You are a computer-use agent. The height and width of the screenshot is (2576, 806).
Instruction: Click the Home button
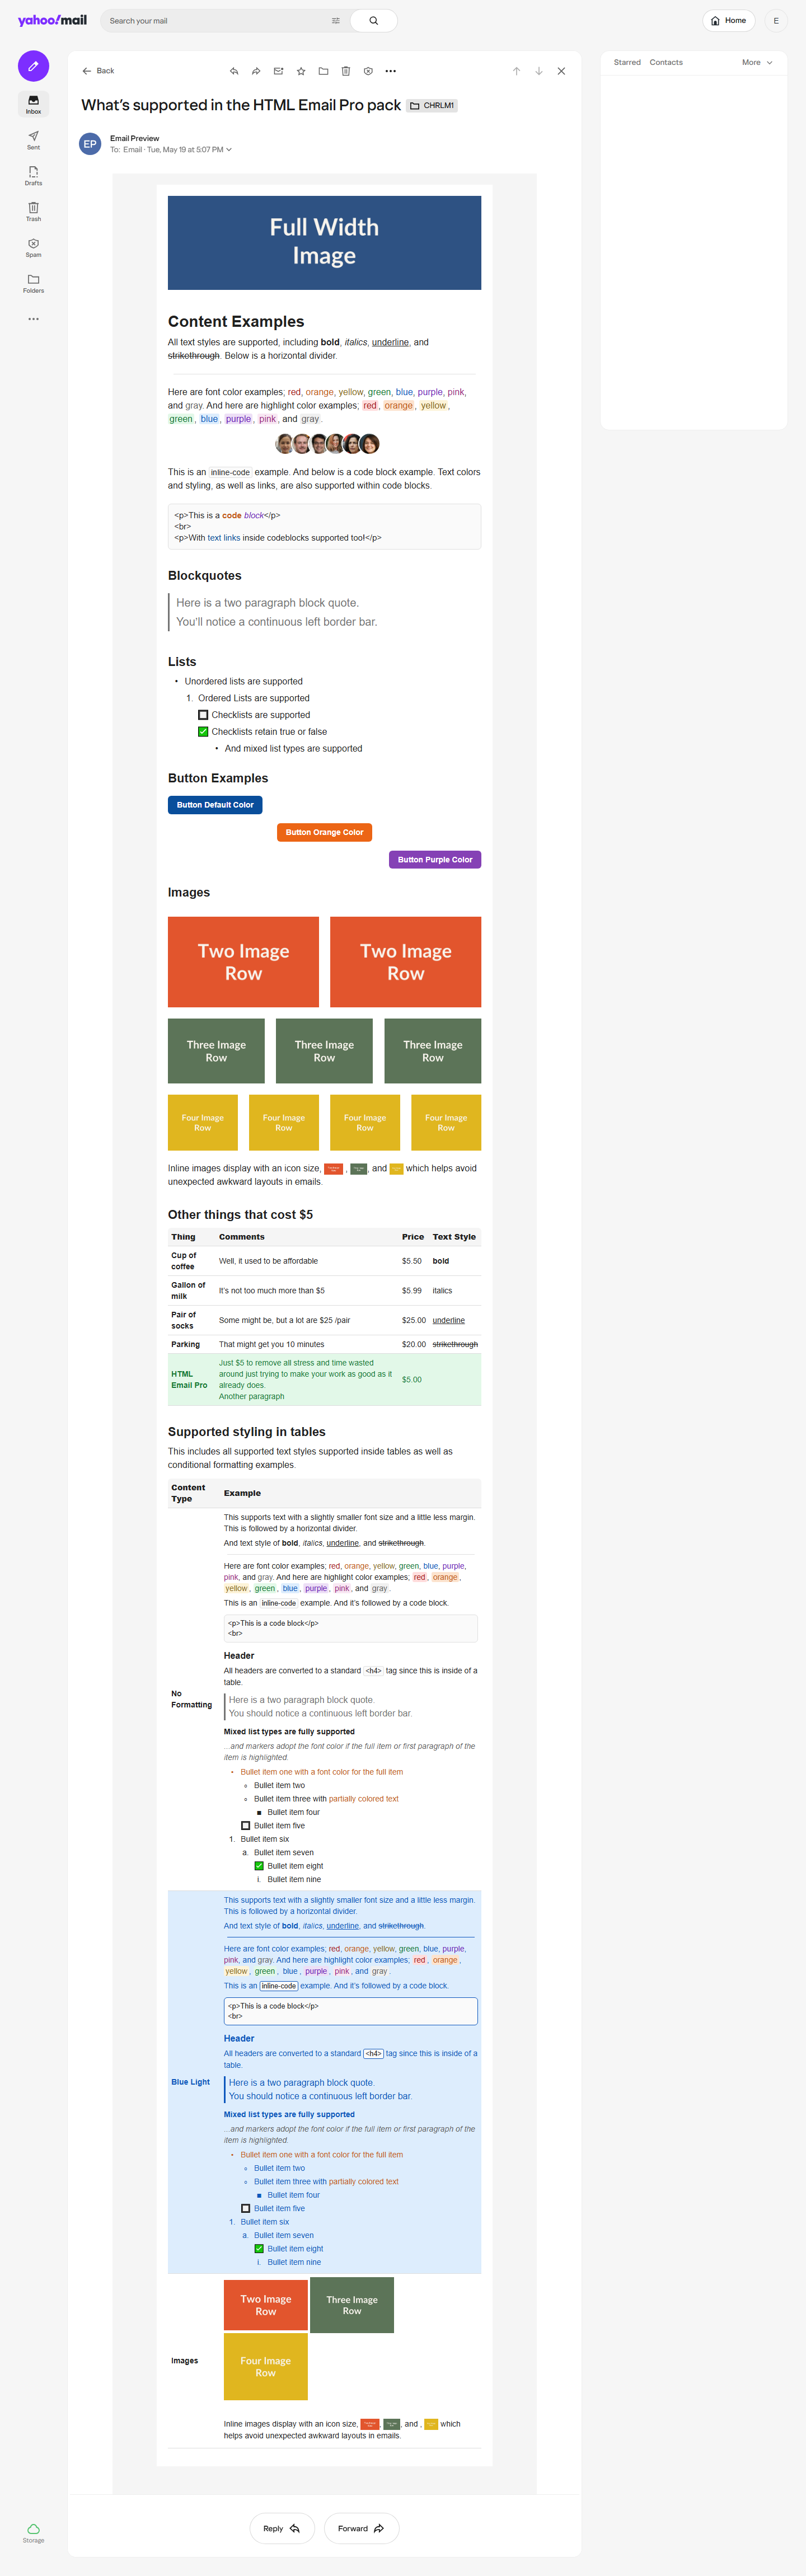(x=729, y=21)
